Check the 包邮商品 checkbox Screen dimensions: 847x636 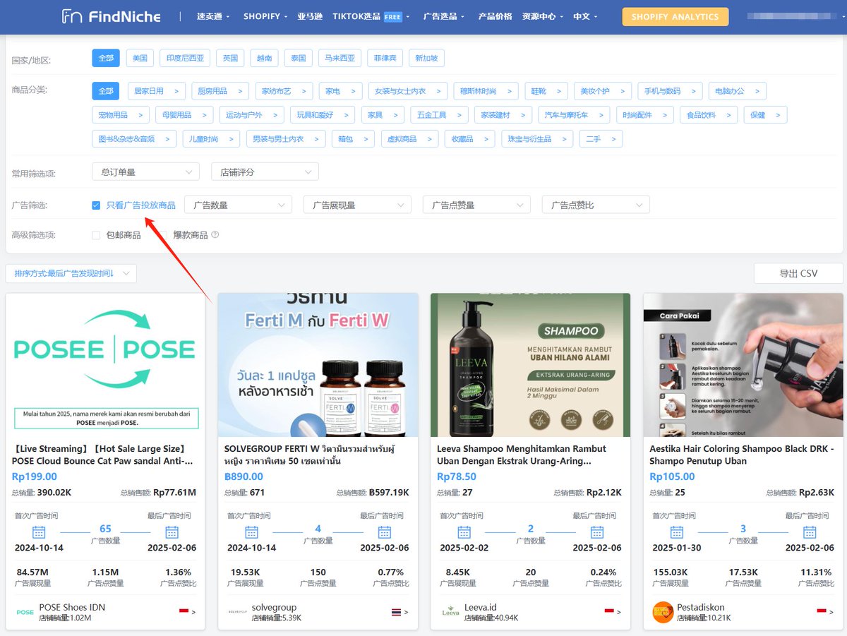(96, 235)
